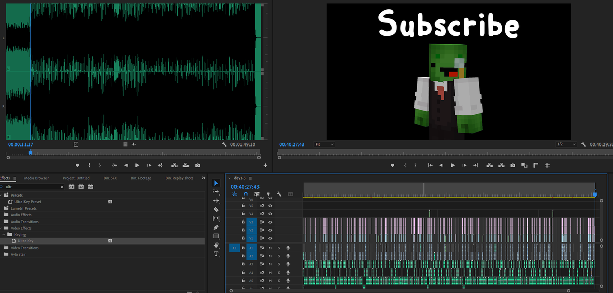Toggle visibility eye for track V1
Image resolution: width=613 pixels, height=293 pixels.
270,238
